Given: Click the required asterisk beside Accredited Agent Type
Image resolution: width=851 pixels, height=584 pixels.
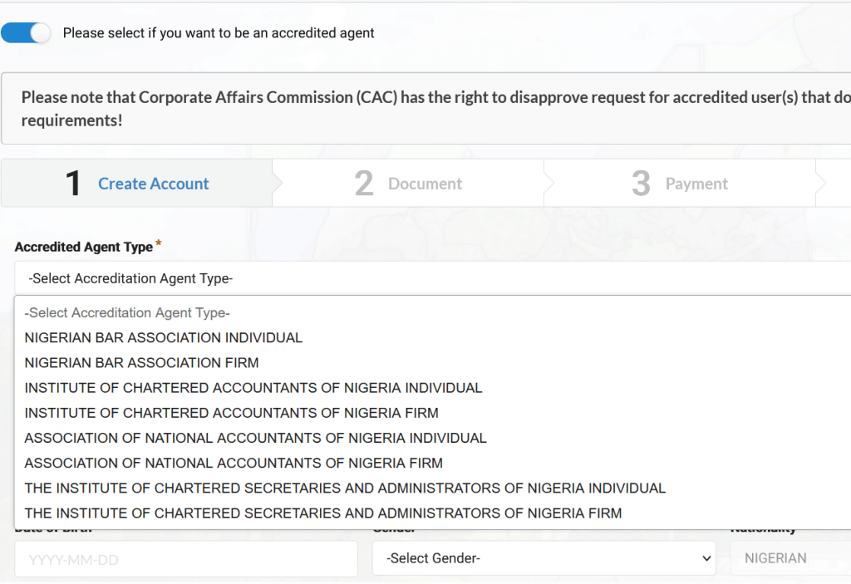Looking at the screenshot, I should tap(159, 243).
